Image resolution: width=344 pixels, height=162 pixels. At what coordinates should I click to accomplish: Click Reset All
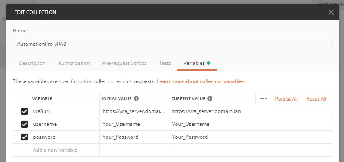click(x=317, y=99)
